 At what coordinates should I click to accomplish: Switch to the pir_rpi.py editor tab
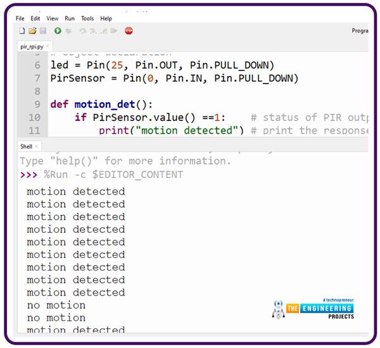[x=33, y=48]
